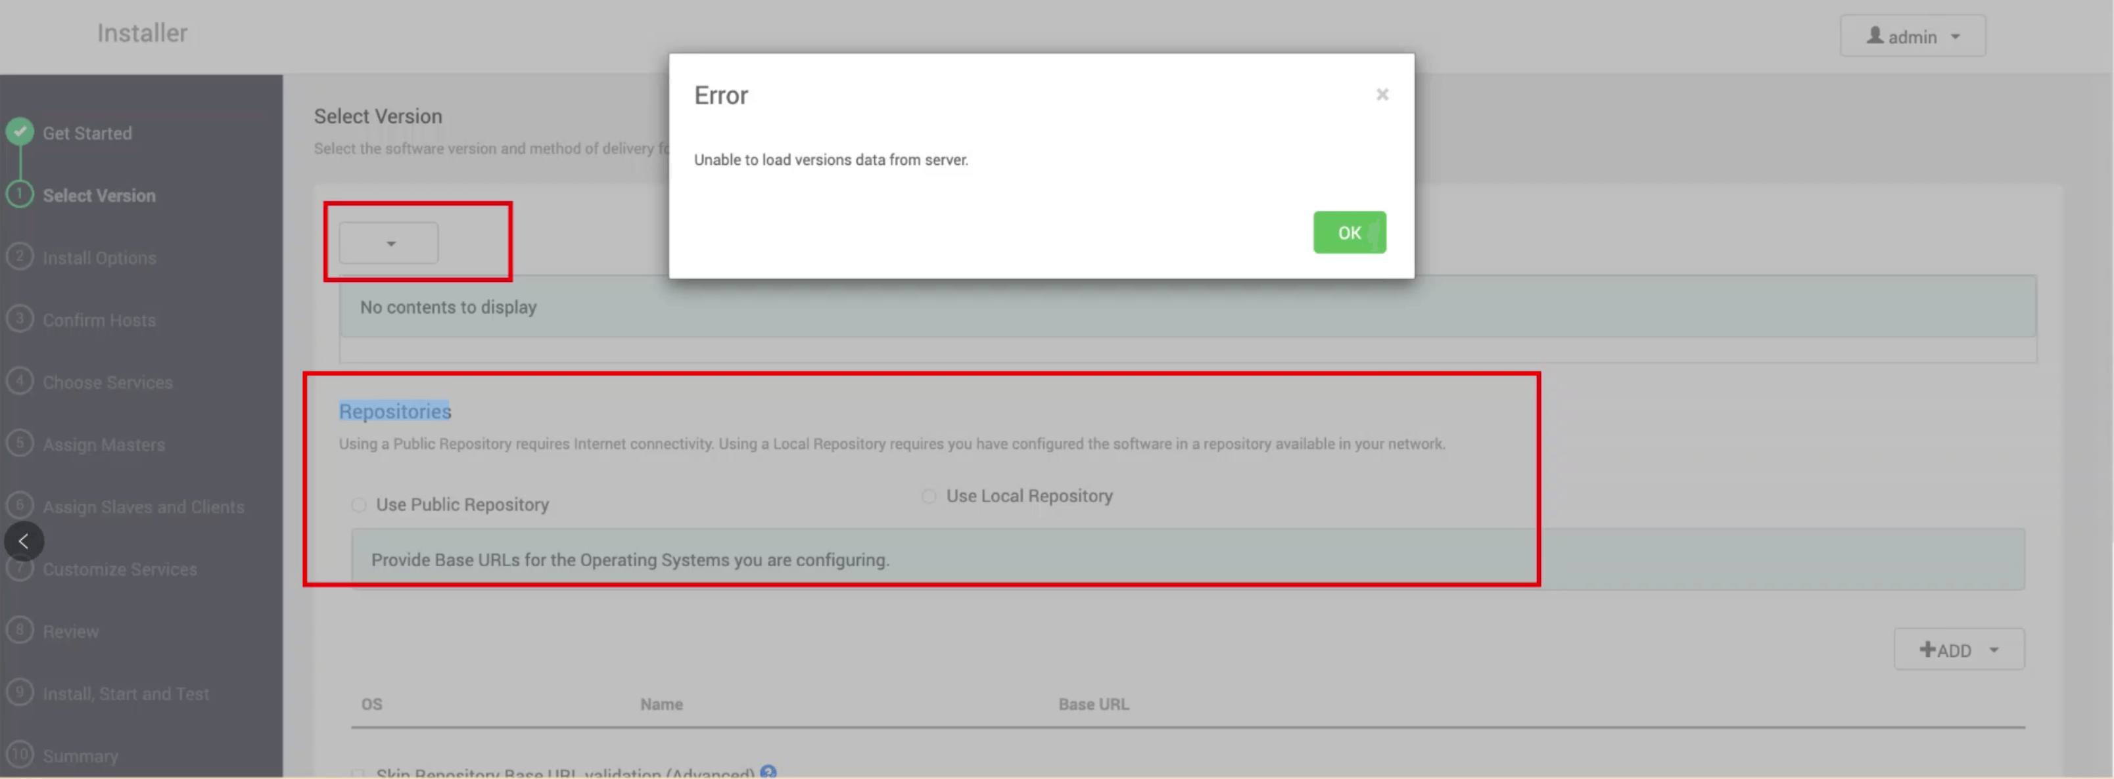Click step 4 circle icon
2114x779 pixels.
pyautogui.click(x=20, y=380)
